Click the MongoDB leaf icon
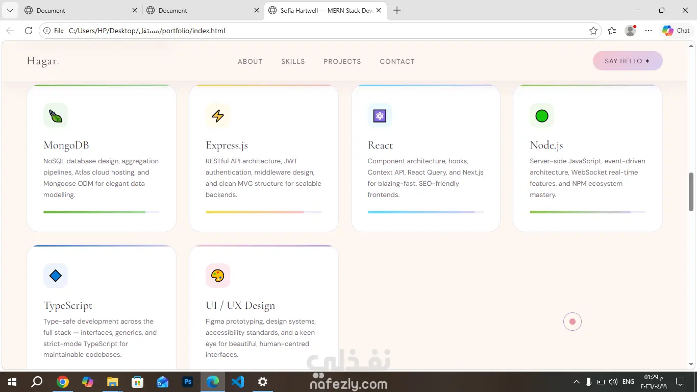Screen dimensions: 697x392 (56, 116)
